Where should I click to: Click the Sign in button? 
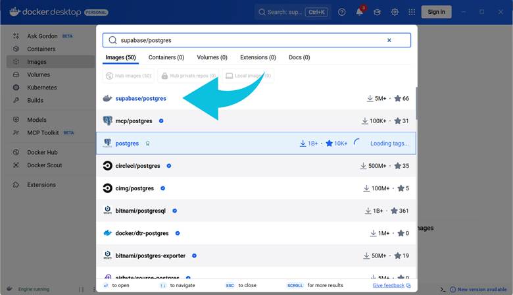click(x=436, y=12)
